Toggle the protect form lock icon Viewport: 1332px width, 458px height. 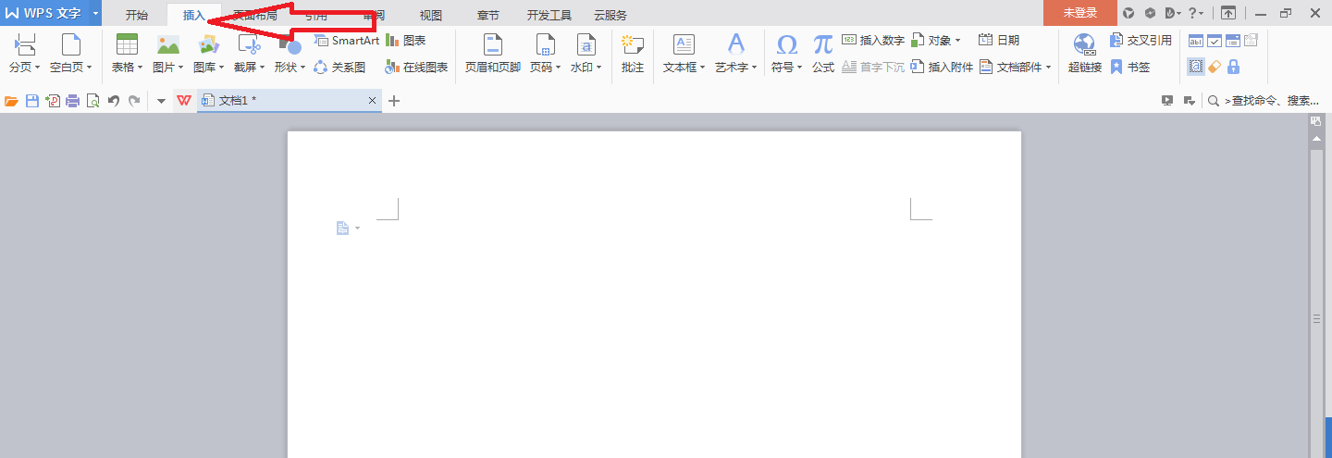tap(1233, 67)
